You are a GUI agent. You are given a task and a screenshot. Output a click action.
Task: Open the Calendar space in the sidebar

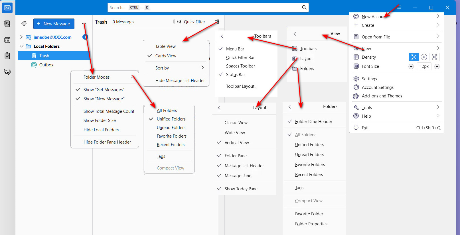tap(7, 40)
